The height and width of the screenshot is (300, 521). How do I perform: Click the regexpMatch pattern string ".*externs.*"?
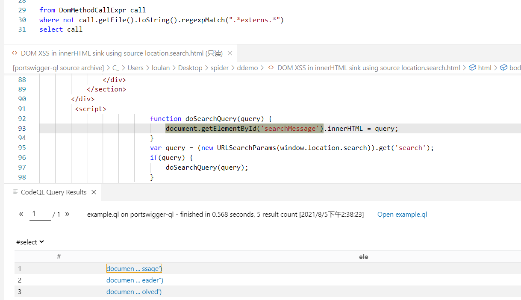pyautogui.click(x=255, y=20)
